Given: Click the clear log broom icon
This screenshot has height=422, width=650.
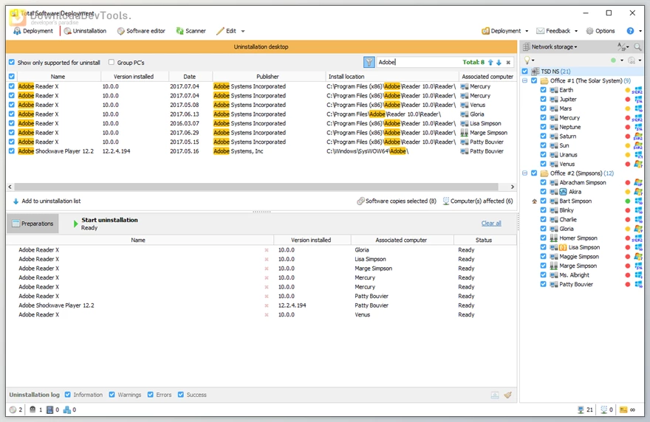Looking at the screenshot, I should (x=508, y=395).
